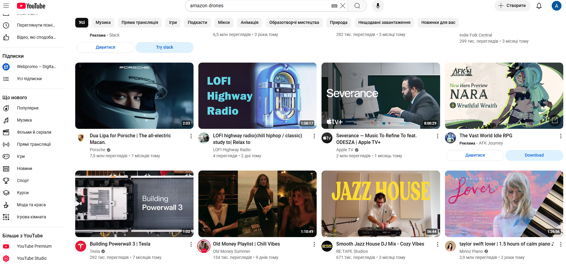Select the Подкасти filter chip
This screenshot has width=566, height=264.
coord(197,22)
